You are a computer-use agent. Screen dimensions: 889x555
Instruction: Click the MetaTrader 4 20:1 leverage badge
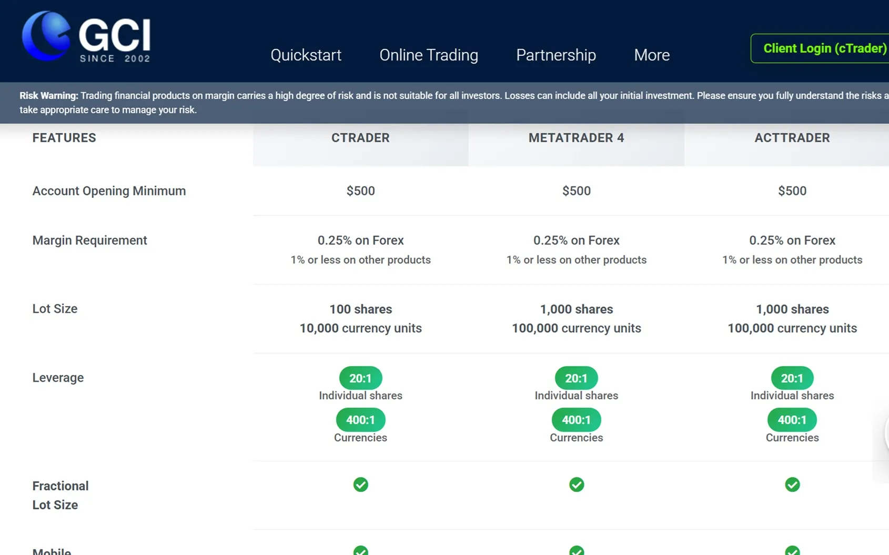(577, 378)
